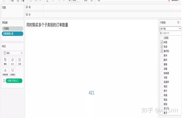Image resolution: width=183 pixels, height=118 pixels.
Task: Uncheck the 电话 checkbox
Action: click(162, 47)
